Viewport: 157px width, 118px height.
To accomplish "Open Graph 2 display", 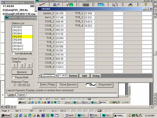I will pos(22,66).
